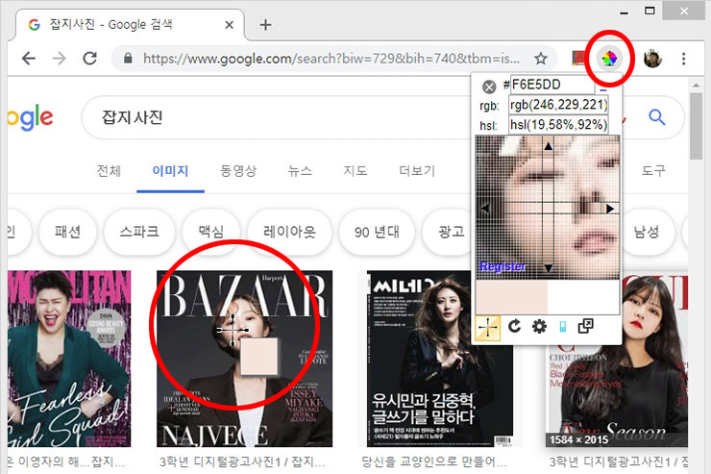Click the search box with 잡지사진
Screen dimensions: 711x474
[x=277, y=117]
